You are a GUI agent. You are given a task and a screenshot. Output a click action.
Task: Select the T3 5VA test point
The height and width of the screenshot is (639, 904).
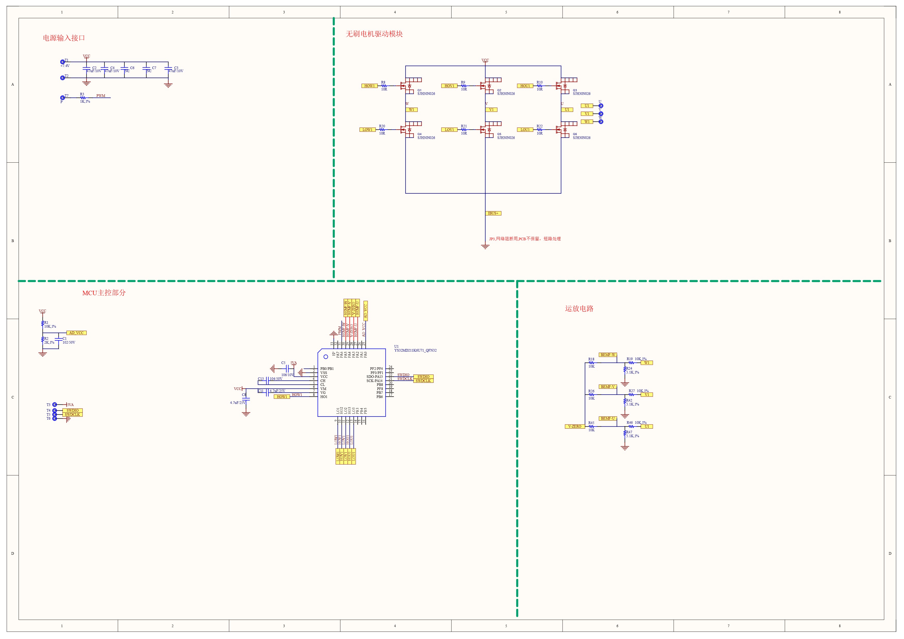point(55,405)
